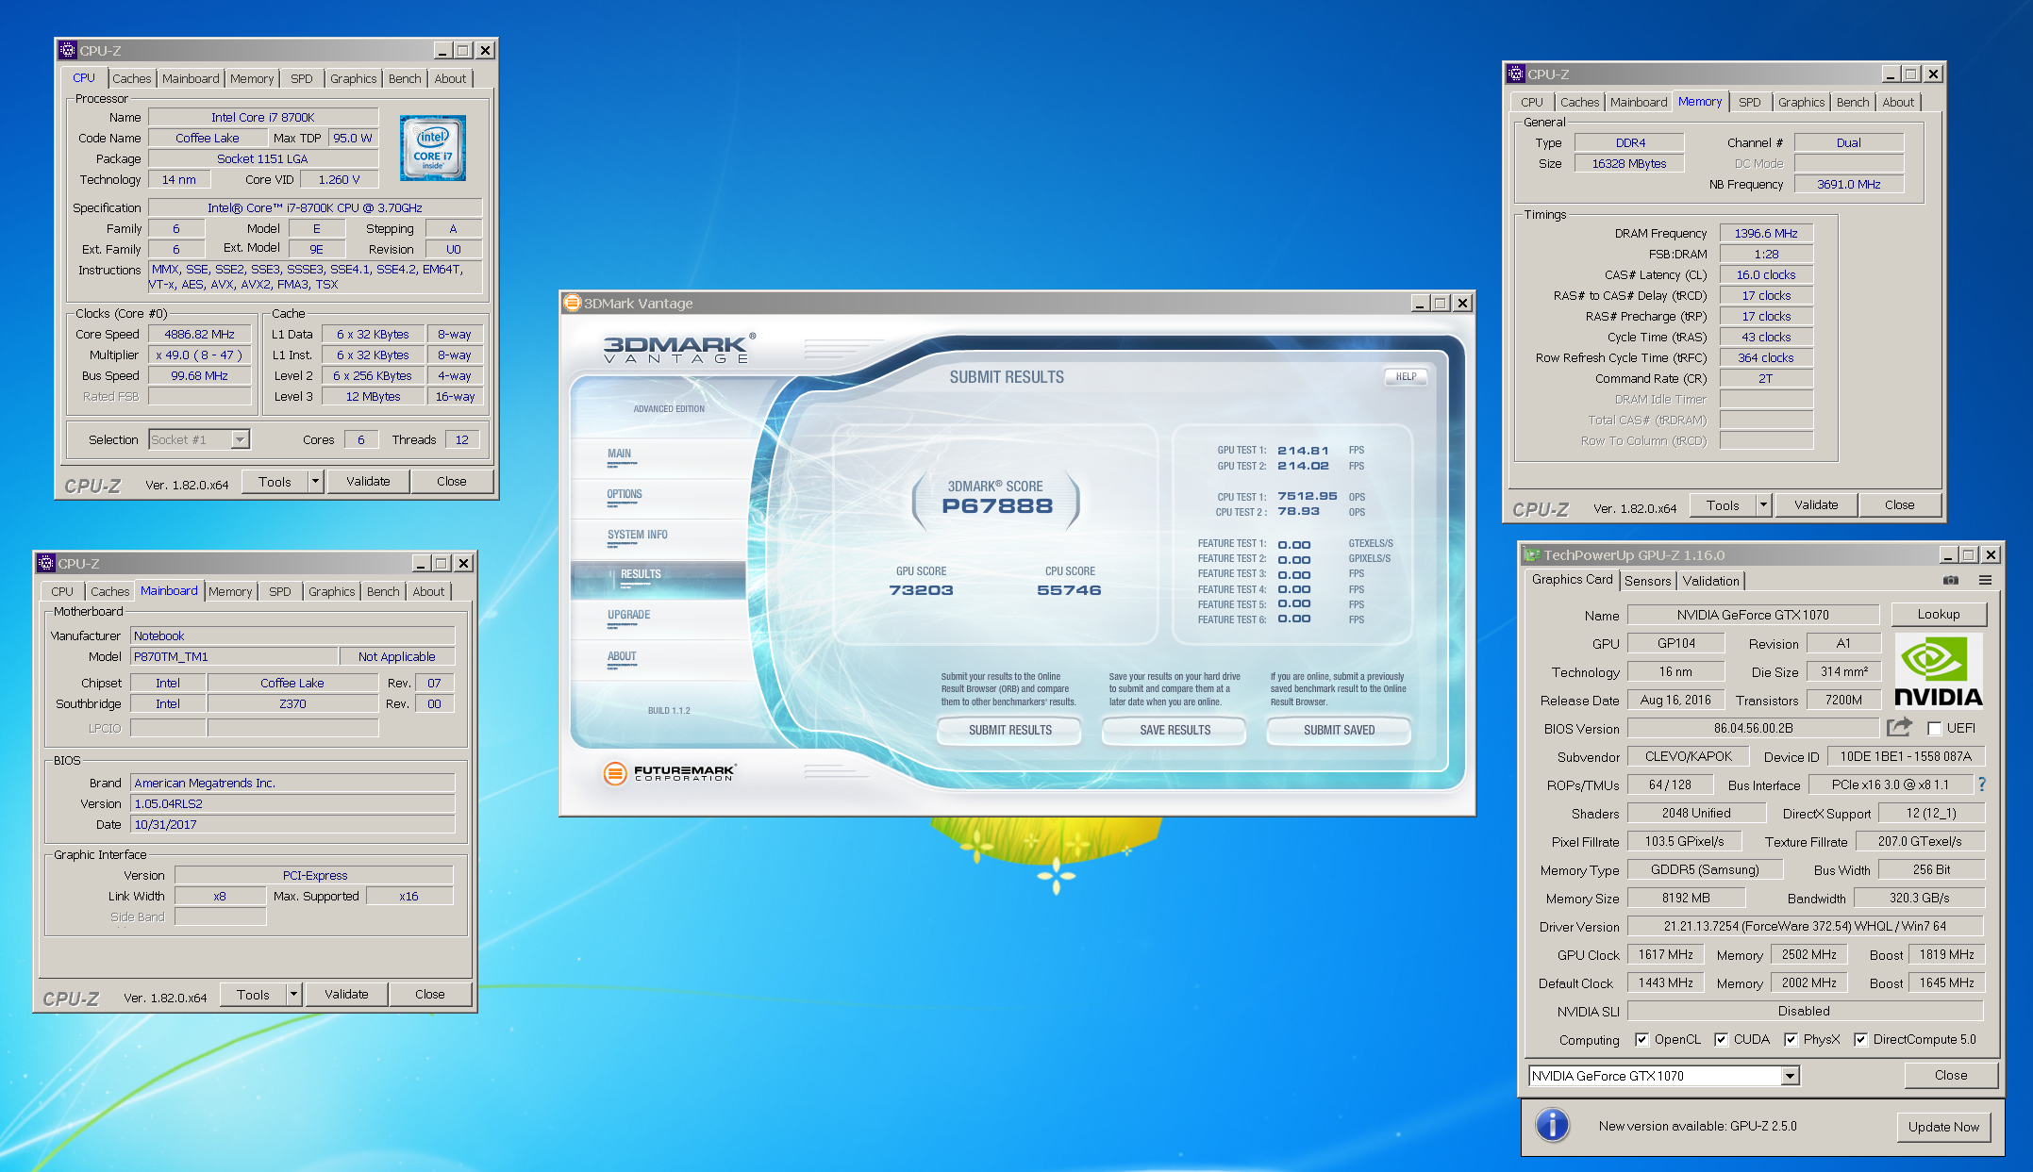Screen dimensions: 2033x1172
Task: Click the BIOS Version value 1.05.04RLS2
Action: [292, 803]
